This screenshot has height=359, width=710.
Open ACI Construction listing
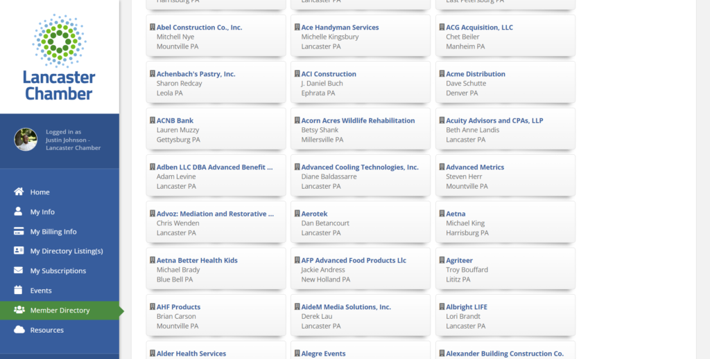(329, 74)
